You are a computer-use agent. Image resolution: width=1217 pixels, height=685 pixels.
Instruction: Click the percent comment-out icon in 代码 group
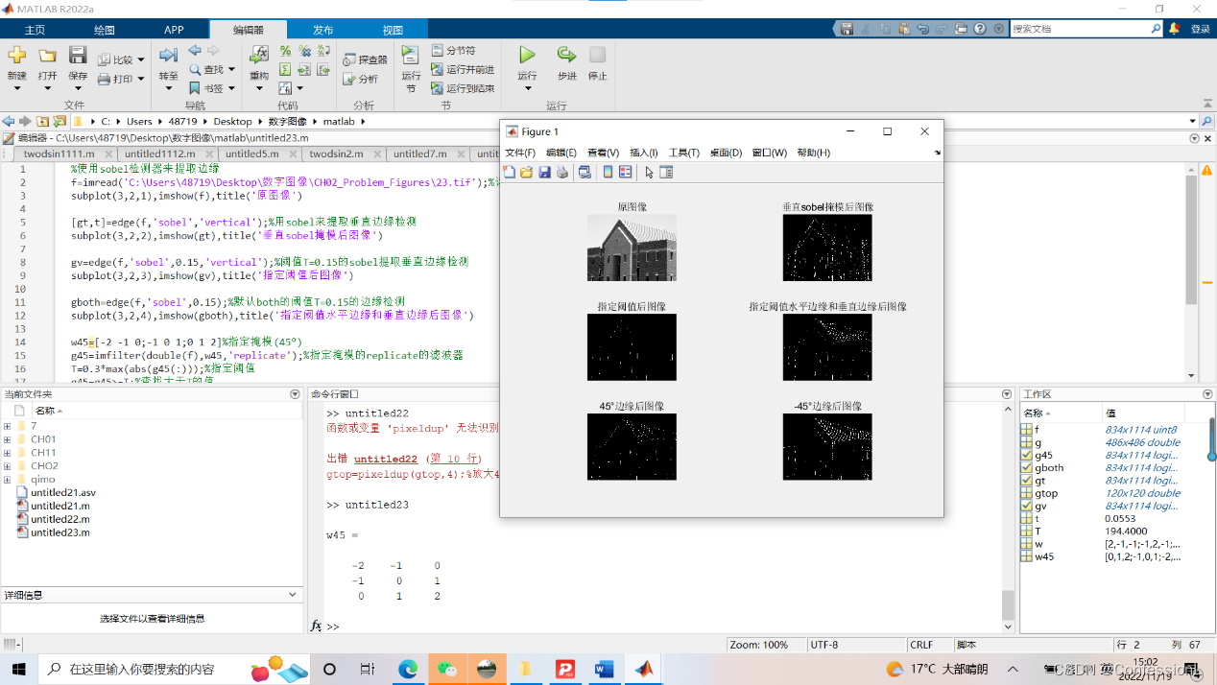(285, 51)
